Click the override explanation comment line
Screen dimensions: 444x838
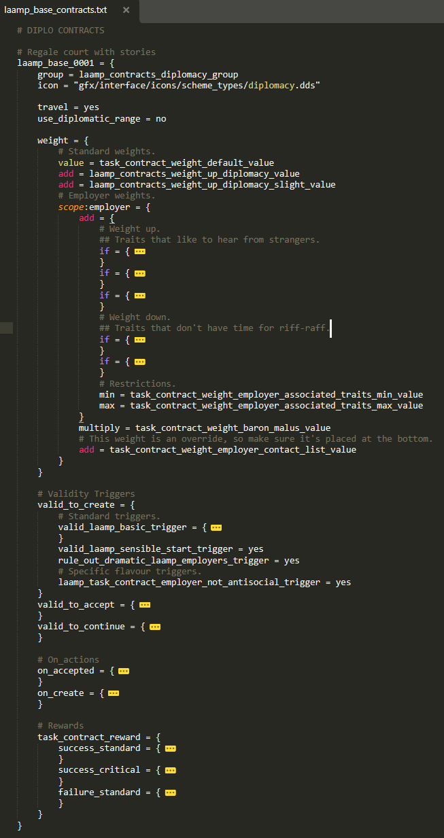point(256,439)
